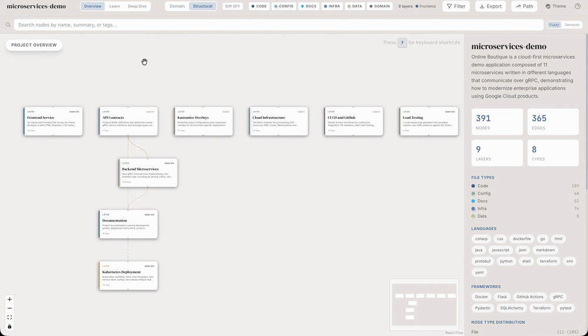
Task: Fit view using the frame icon
Action: [10, 317]
